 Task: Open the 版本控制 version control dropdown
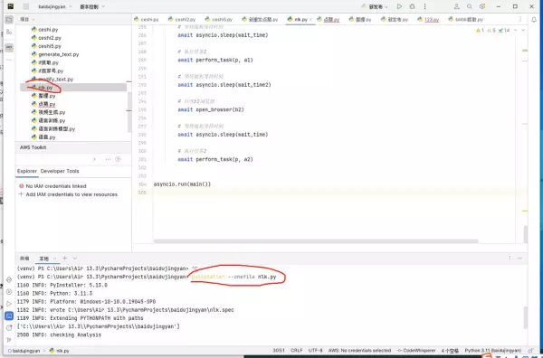click(x=92, y=6)
